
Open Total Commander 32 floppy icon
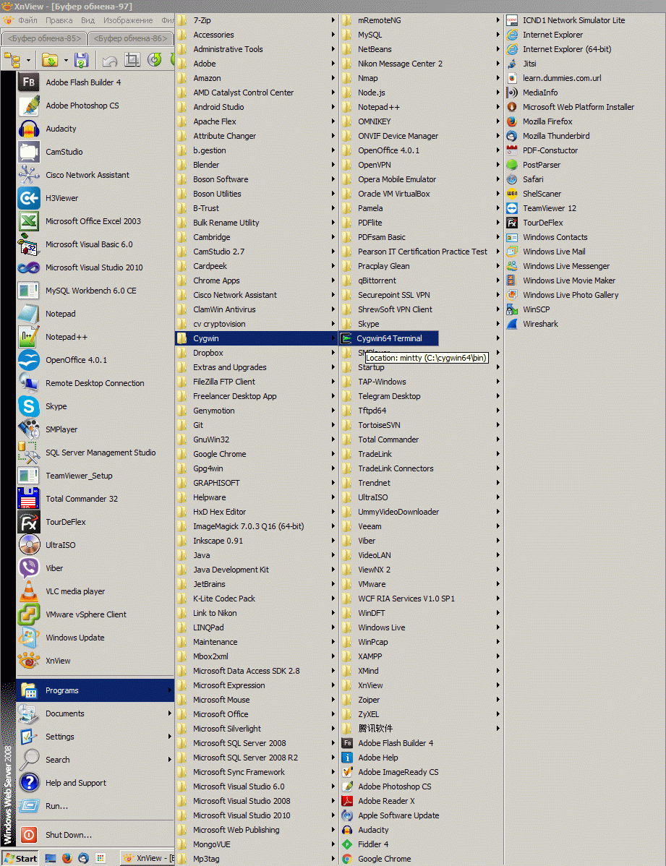(x=29, y=499)
